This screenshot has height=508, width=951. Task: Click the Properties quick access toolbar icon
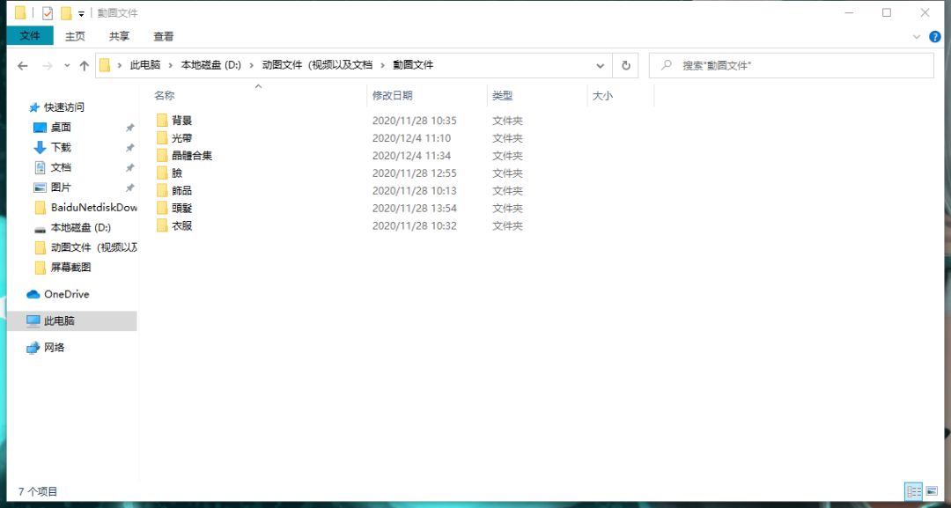point(48,12)
